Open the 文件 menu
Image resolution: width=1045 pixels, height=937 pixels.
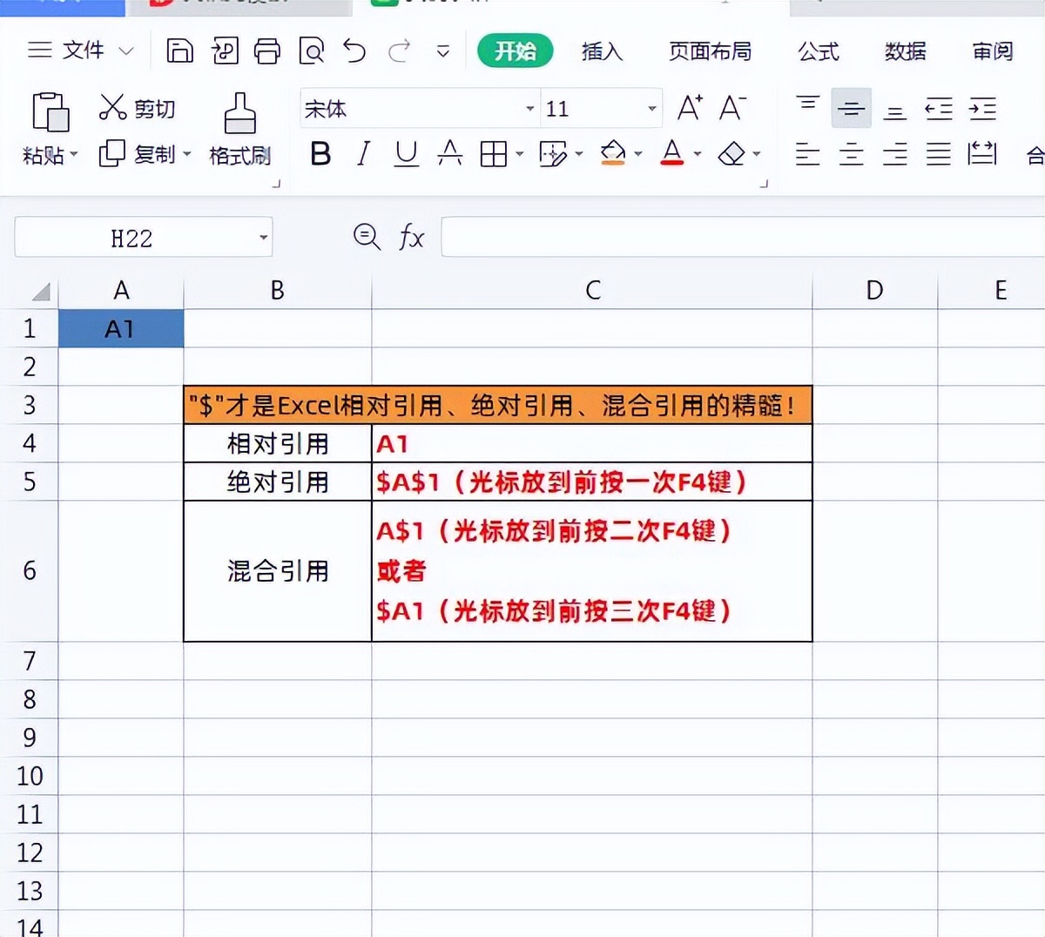pos(81,51)
